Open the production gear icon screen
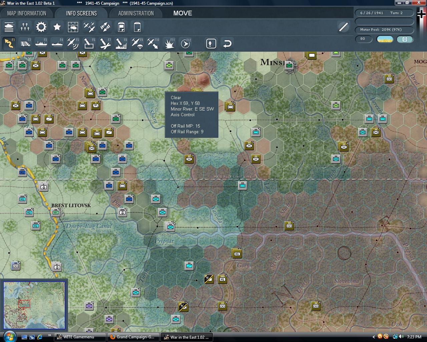Viewport: 427px width, 342px height. tap(41, 27)
